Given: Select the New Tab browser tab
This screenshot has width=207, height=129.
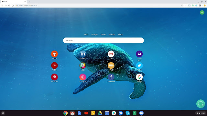Looking at the screenshot, I should 13,2.
